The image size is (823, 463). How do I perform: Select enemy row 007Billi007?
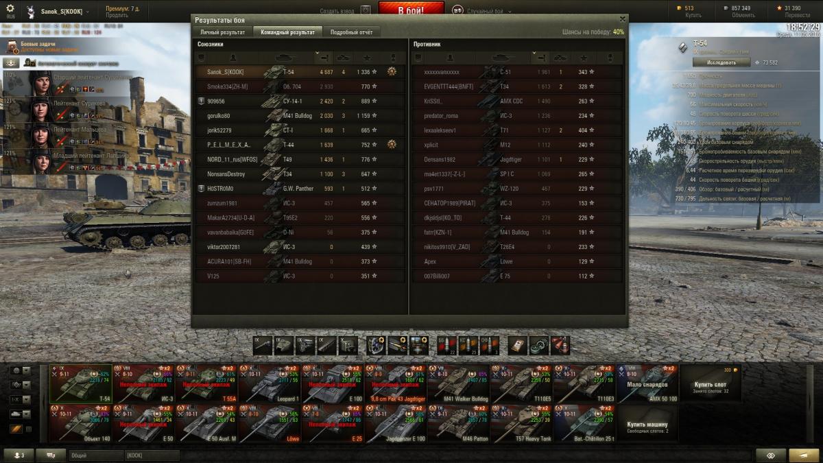point(518,276)
